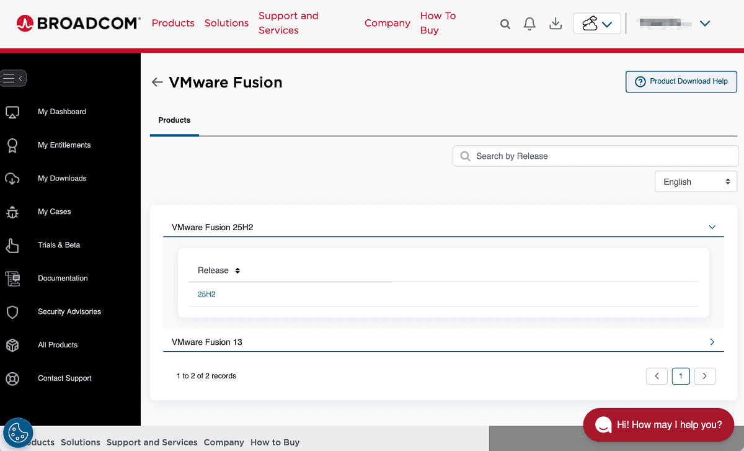744x451 pixels.
Task: Select page 1 in pagination
Action: [681, 376]
